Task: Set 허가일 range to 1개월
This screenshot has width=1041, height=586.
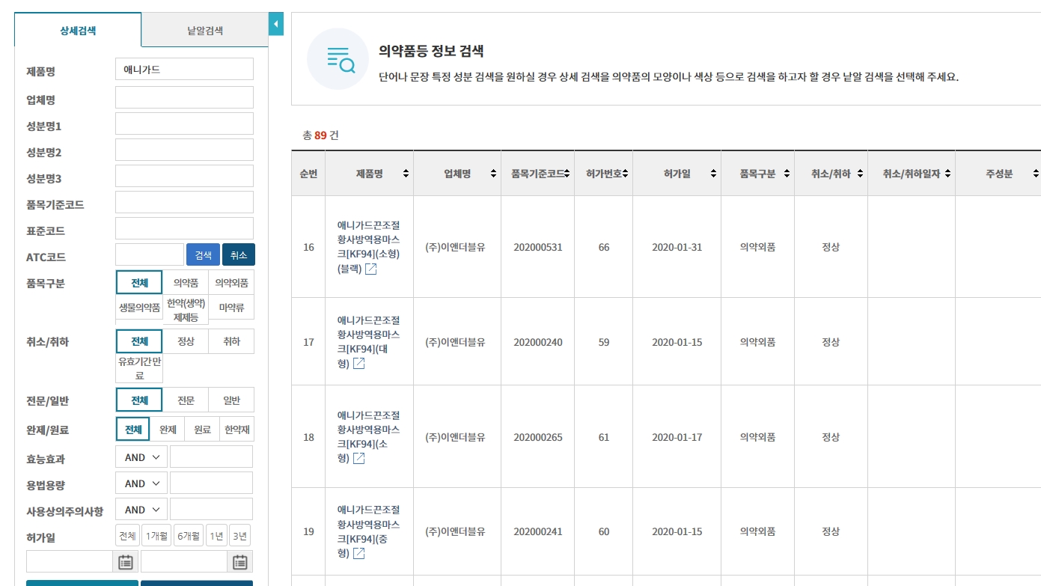Action: coord(156,535)
